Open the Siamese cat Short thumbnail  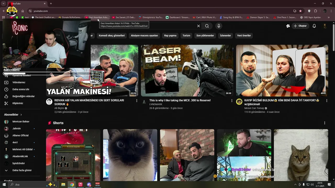click(x=130, y=155)
